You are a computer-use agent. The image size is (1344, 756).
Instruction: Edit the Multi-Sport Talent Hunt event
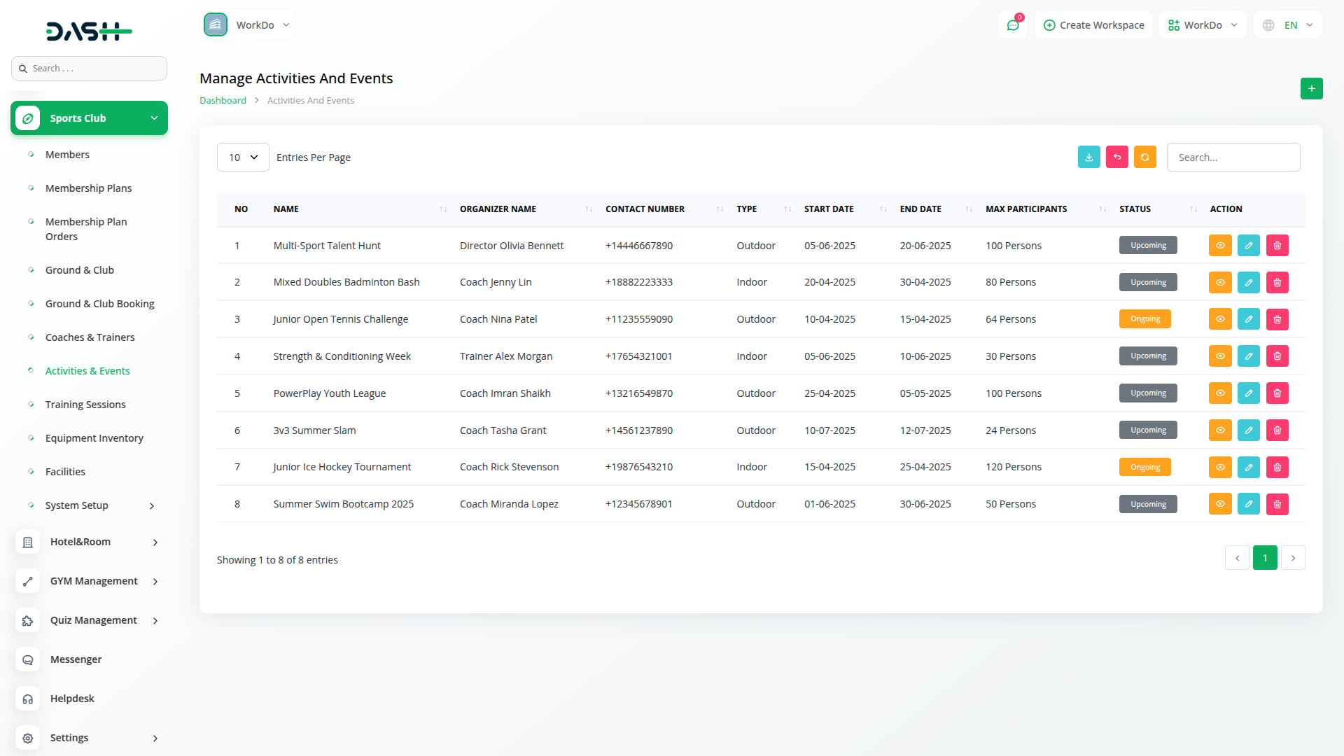[x=1249, y=246]
